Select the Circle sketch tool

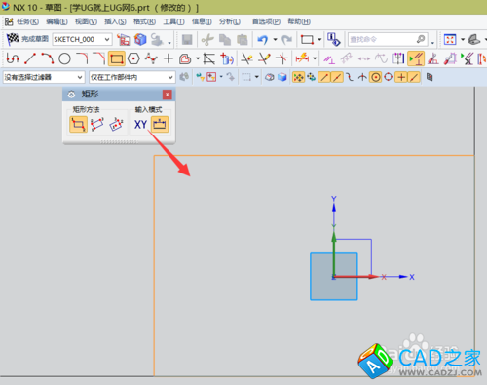click(x=64, y=58)
